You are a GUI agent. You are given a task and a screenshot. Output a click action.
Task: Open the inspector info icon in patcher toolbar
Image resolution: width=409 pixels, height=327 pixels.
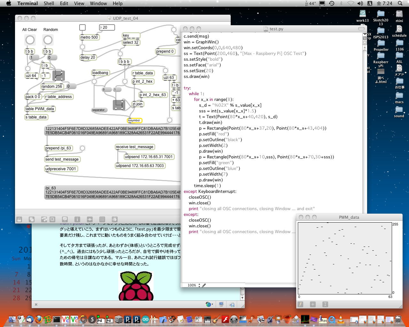(77, 219)
